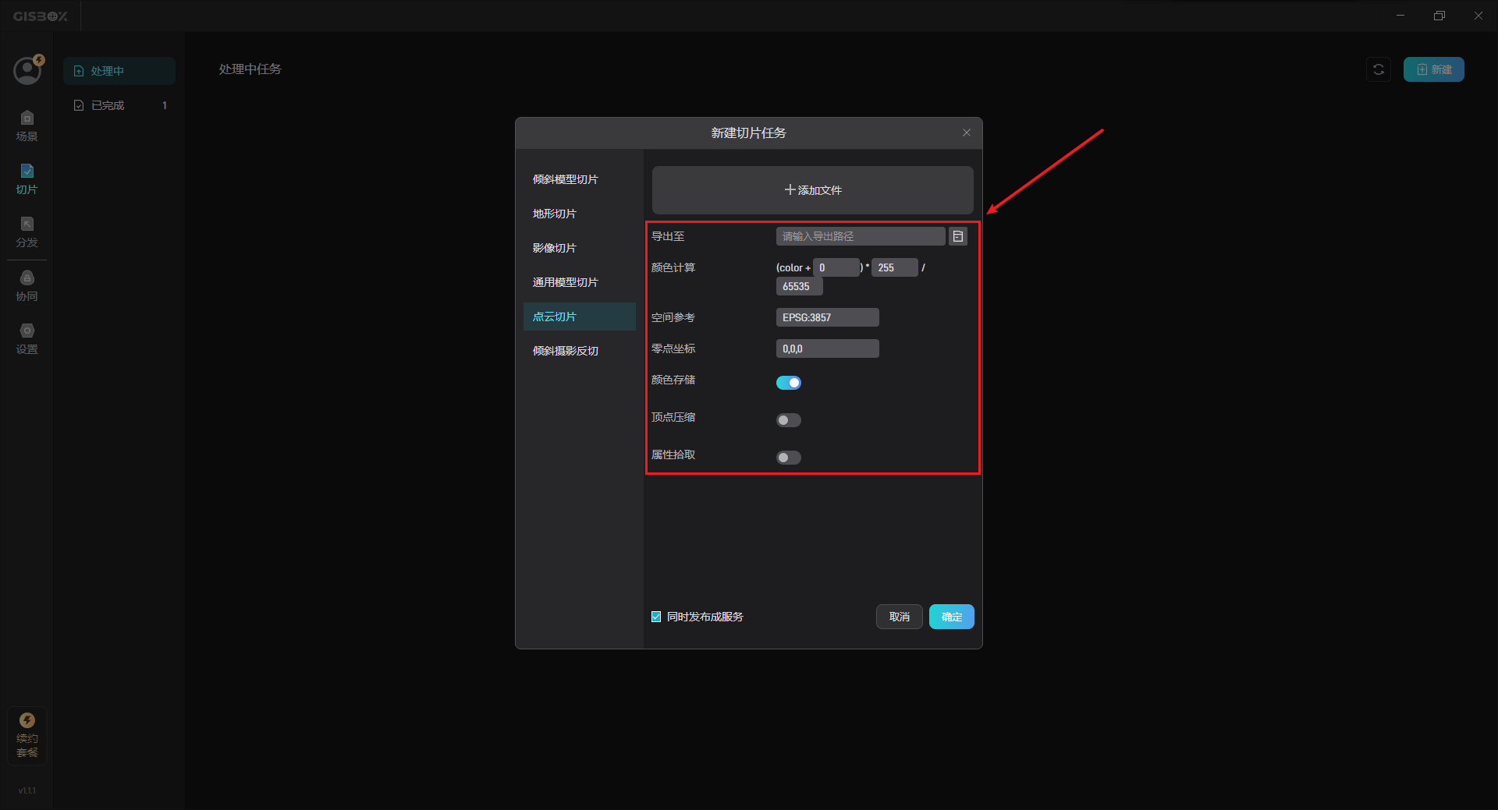The image size is (1498, 810).
Task: Click the 零点坐标 field 0,0,0
Action: 827,348
